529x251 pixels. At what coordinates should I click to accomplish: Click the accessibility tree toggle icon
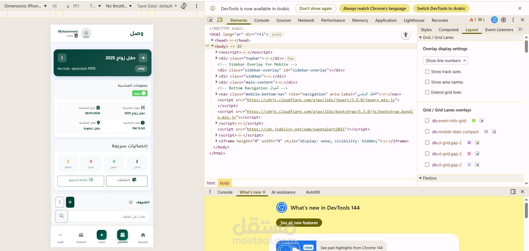tap(406, 35)
